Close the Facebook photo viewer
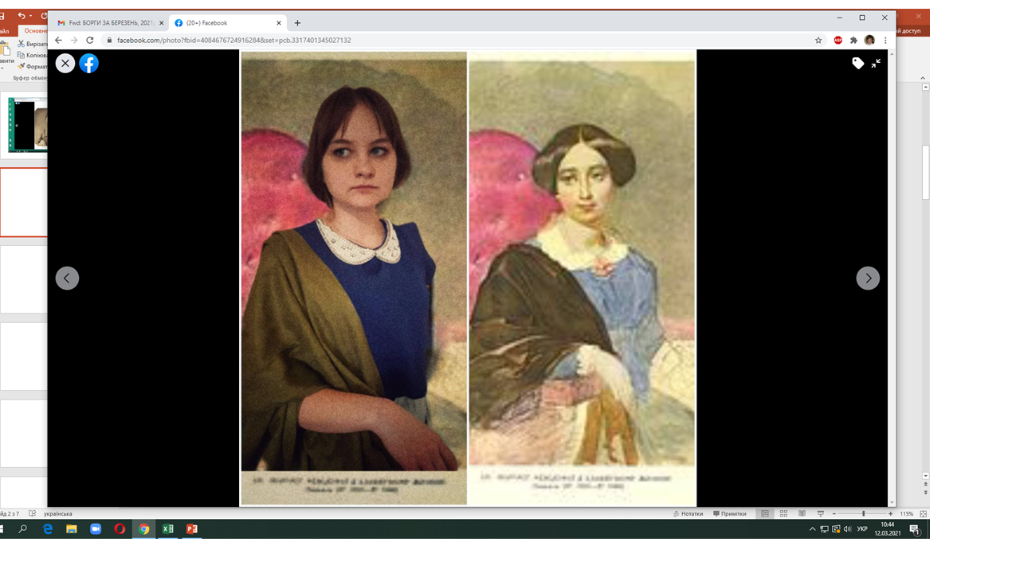The height and width of the screenshot is (573, 1020). (65, 64)
